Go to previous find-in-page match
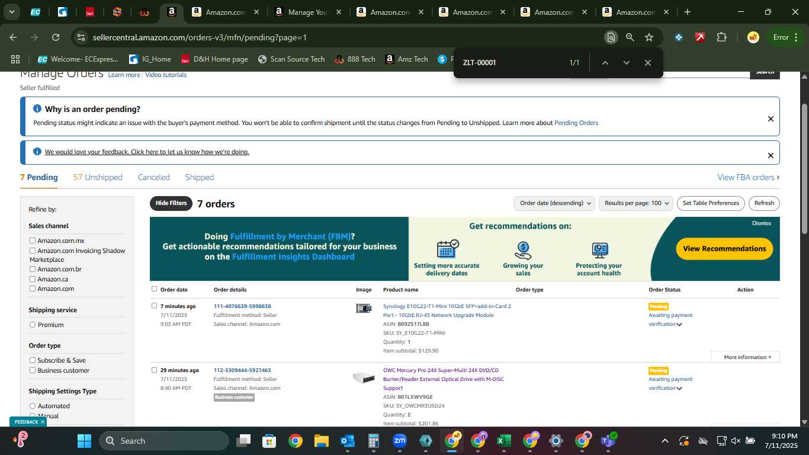809x455 pixels. point(605,63)
